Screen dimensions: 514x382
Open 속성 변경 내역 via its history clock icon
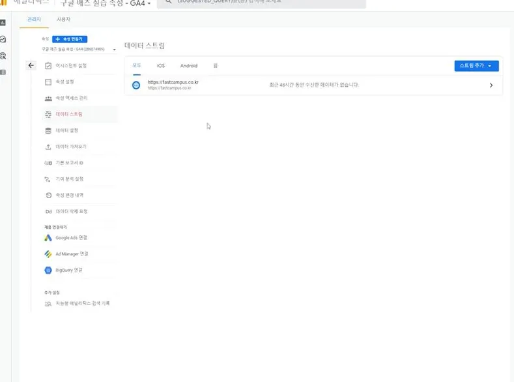coord(48,196)
